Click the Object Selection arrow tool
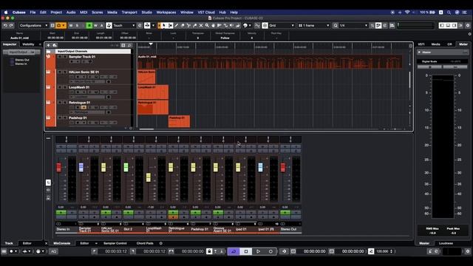The width and height of the screenshot is (473, 266). tap(164, 26)
